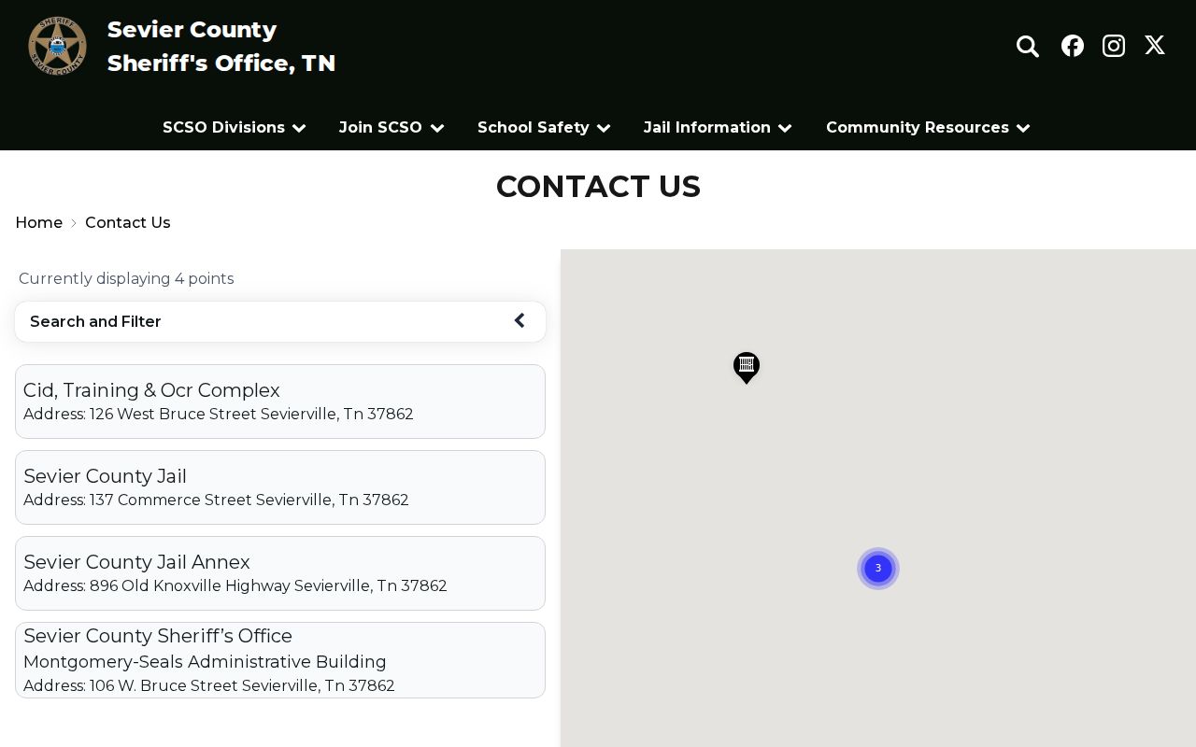The height and width of the screenshot is (747, 1196).
Task: Click the blue cluster marker labeled 3
Action: (x=878, y=568)
